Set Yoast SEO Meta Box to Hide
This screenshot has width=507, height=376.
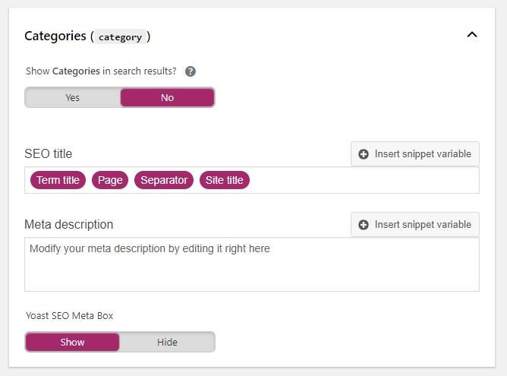click(x=167, y=342)
